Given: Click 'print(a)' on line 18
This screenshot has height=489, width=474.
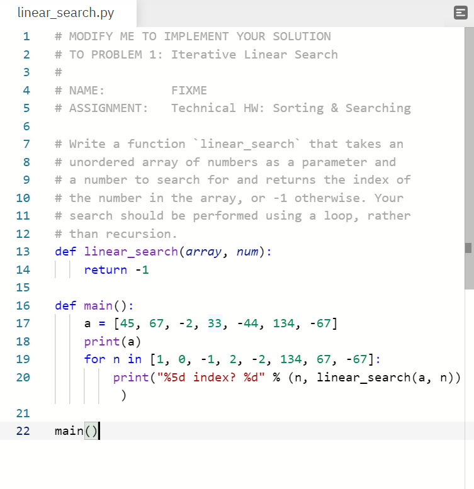Looking at the screenshot, I should click(113, 342).
